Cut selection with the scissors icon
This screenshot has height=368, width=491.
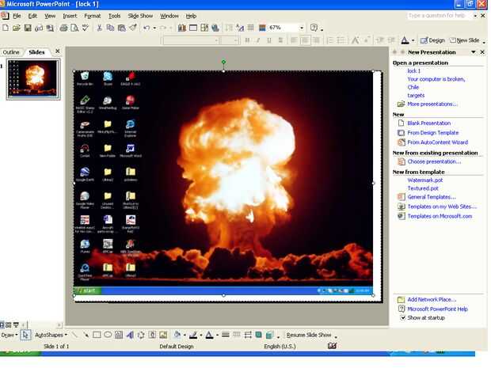(99, 28)
